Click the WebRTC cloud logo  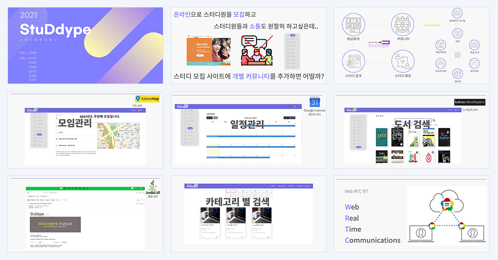click(x=447, y=204)
